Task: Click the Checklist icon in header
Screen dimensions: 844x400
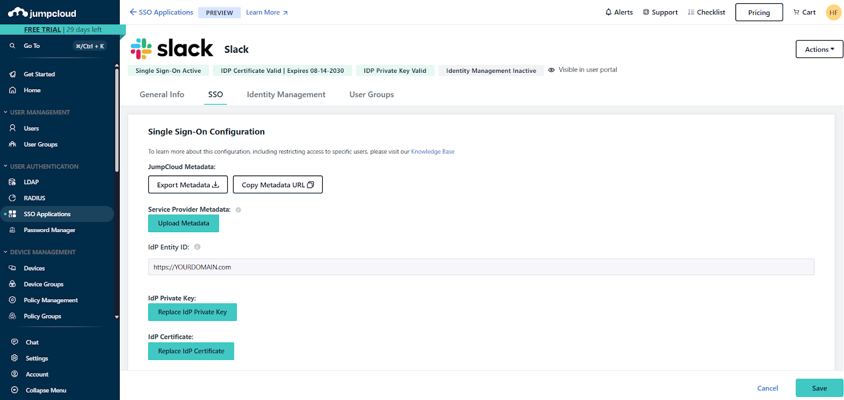Action: 691,12
